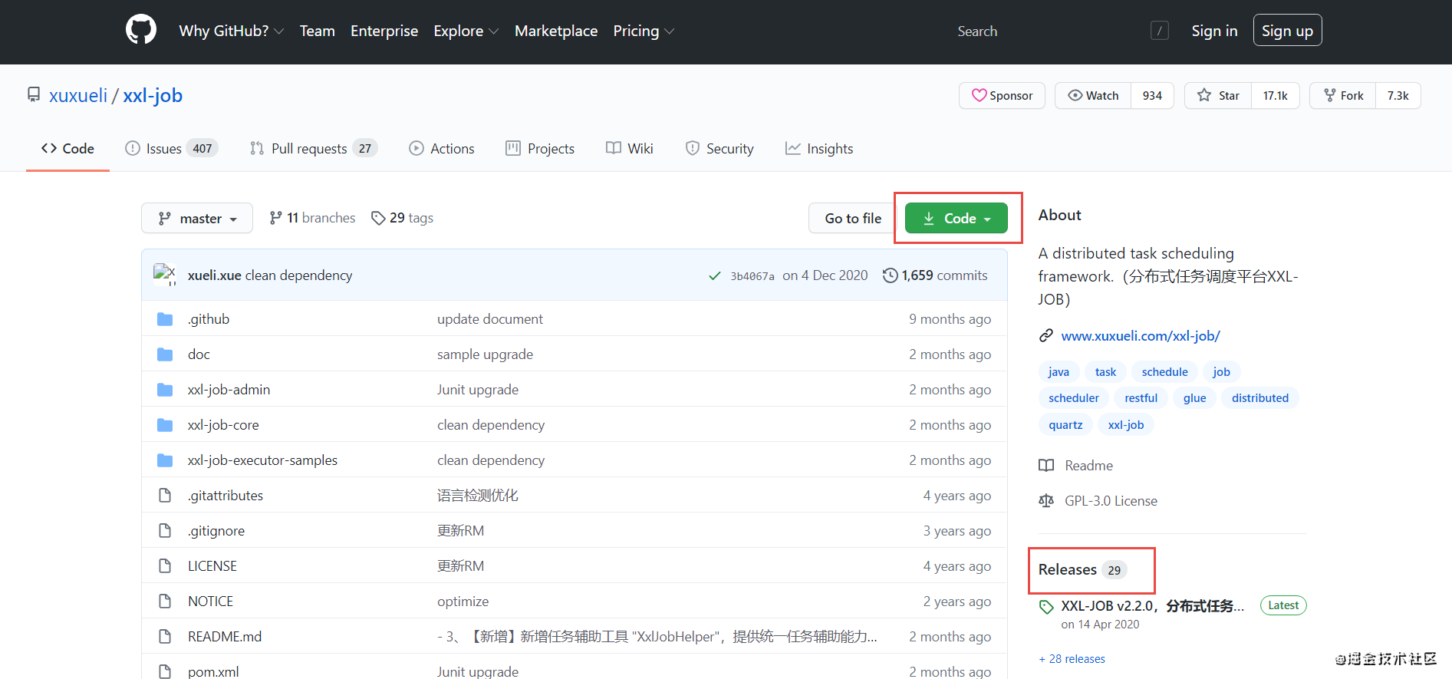Switch to the Code tab
Screen dimensions: 1452x679
(x=67, y=149)
